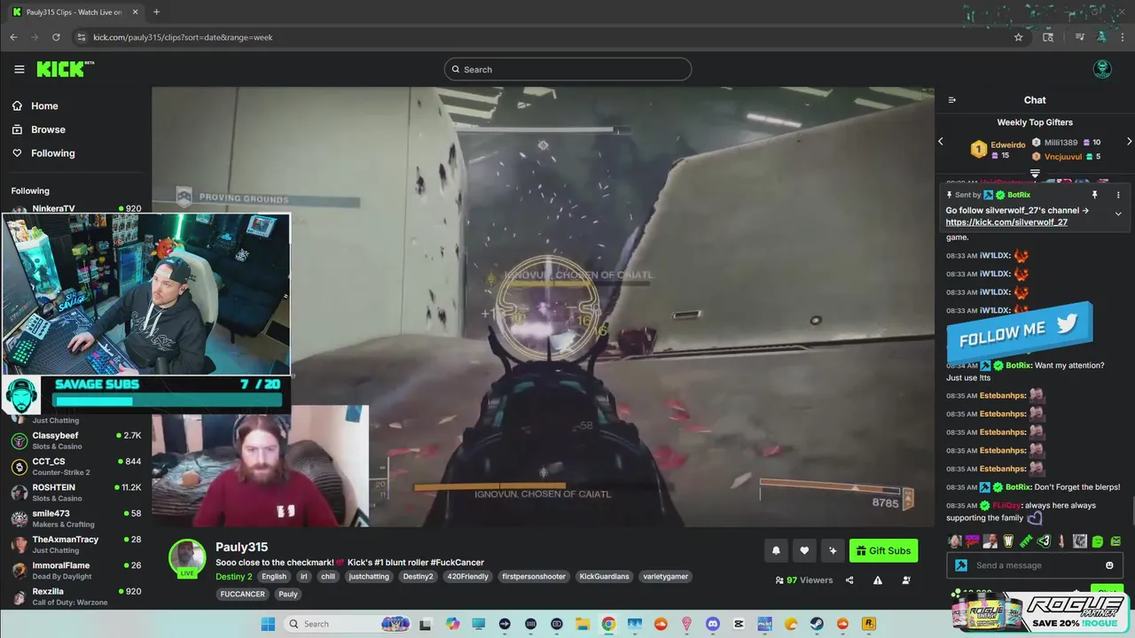Viewport: 1135px width, 638px height.
Task: Go back in browser history
Action: [x=13, y=37]
